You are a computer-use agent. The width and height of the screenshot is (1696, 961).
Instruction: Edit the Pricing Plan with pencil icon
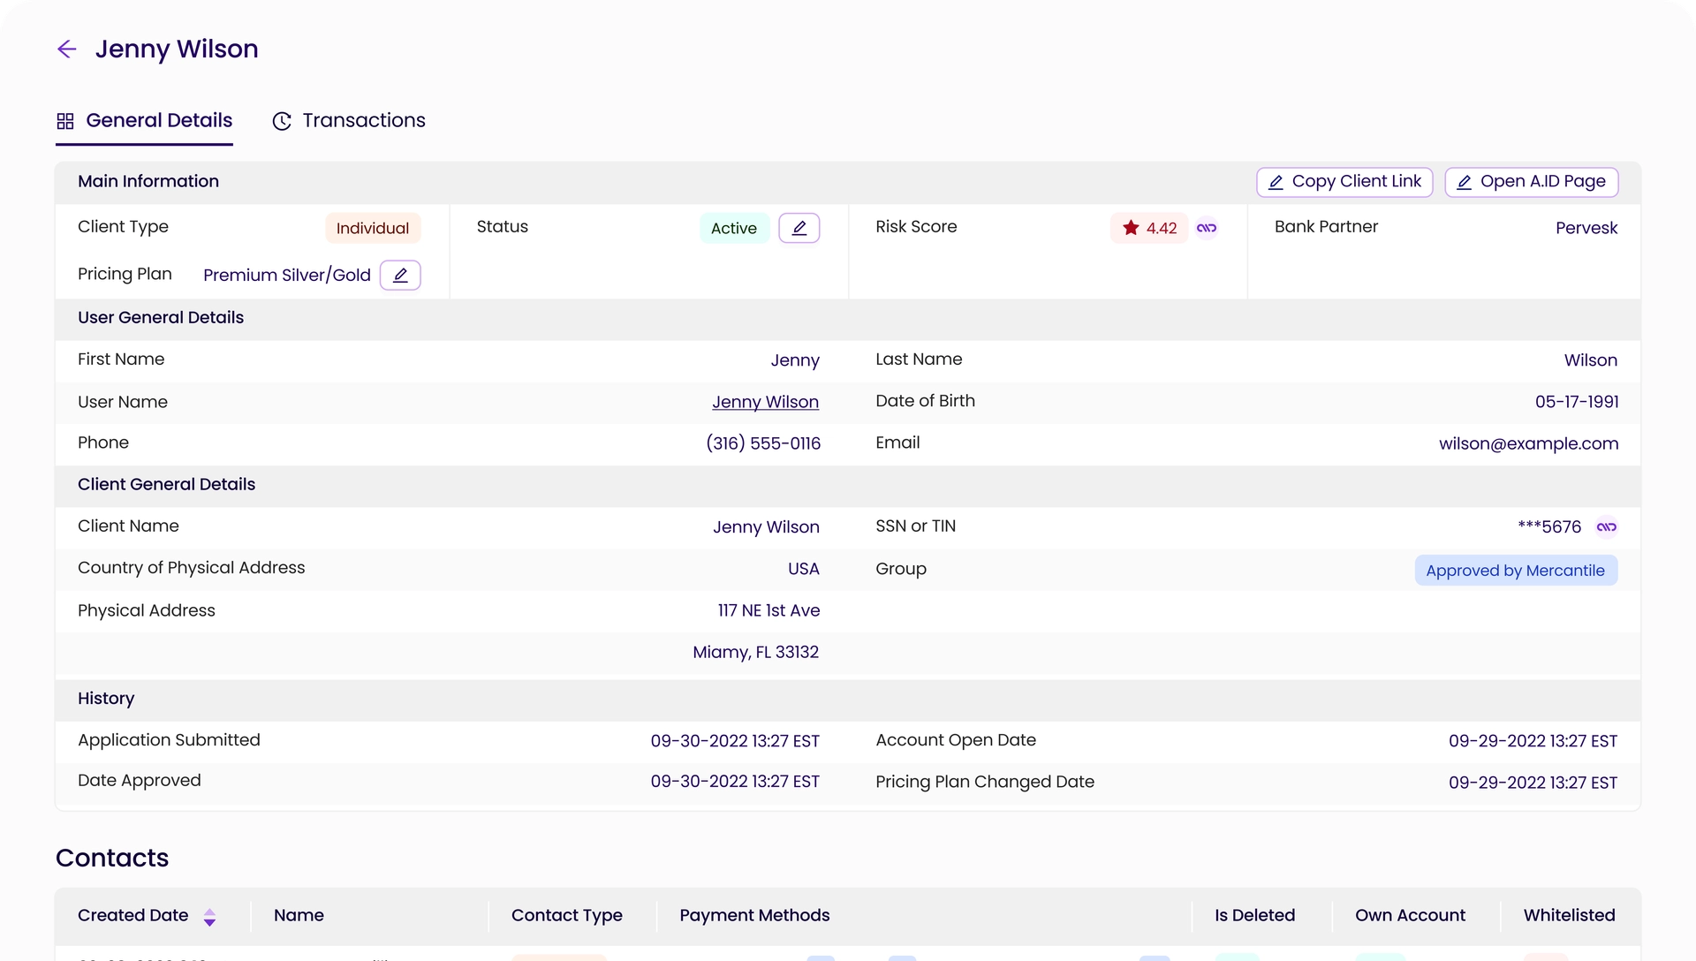400,275
